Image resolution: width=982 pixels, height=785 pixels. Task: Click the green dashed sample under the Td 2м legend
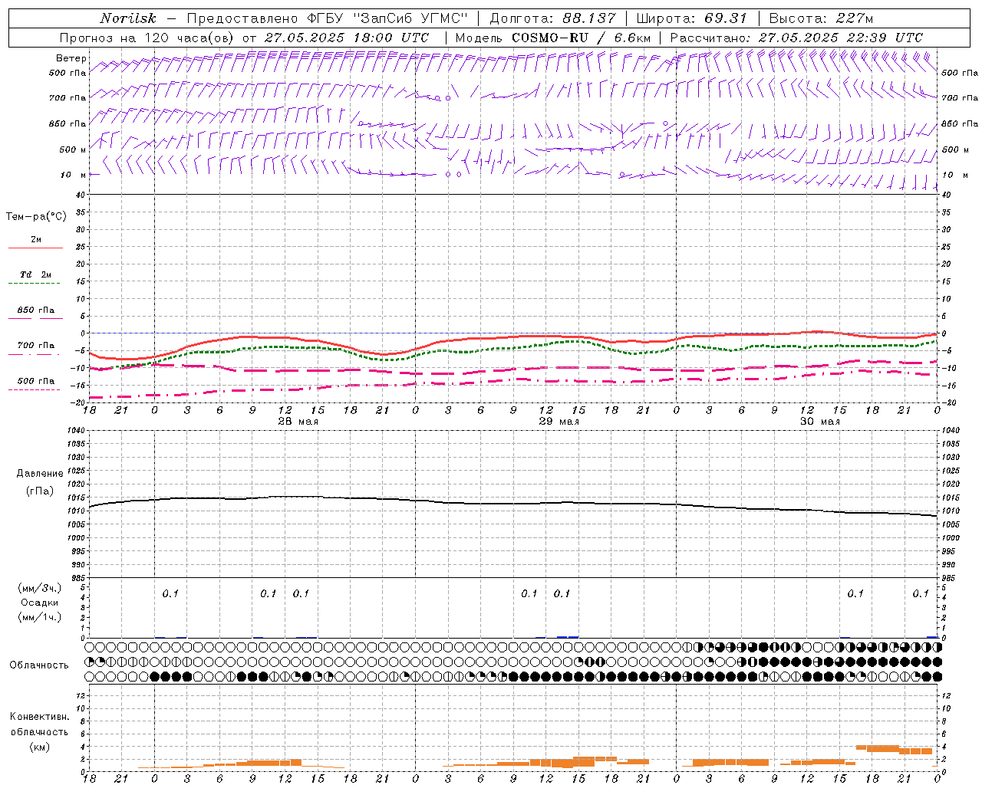click(34, 283)
